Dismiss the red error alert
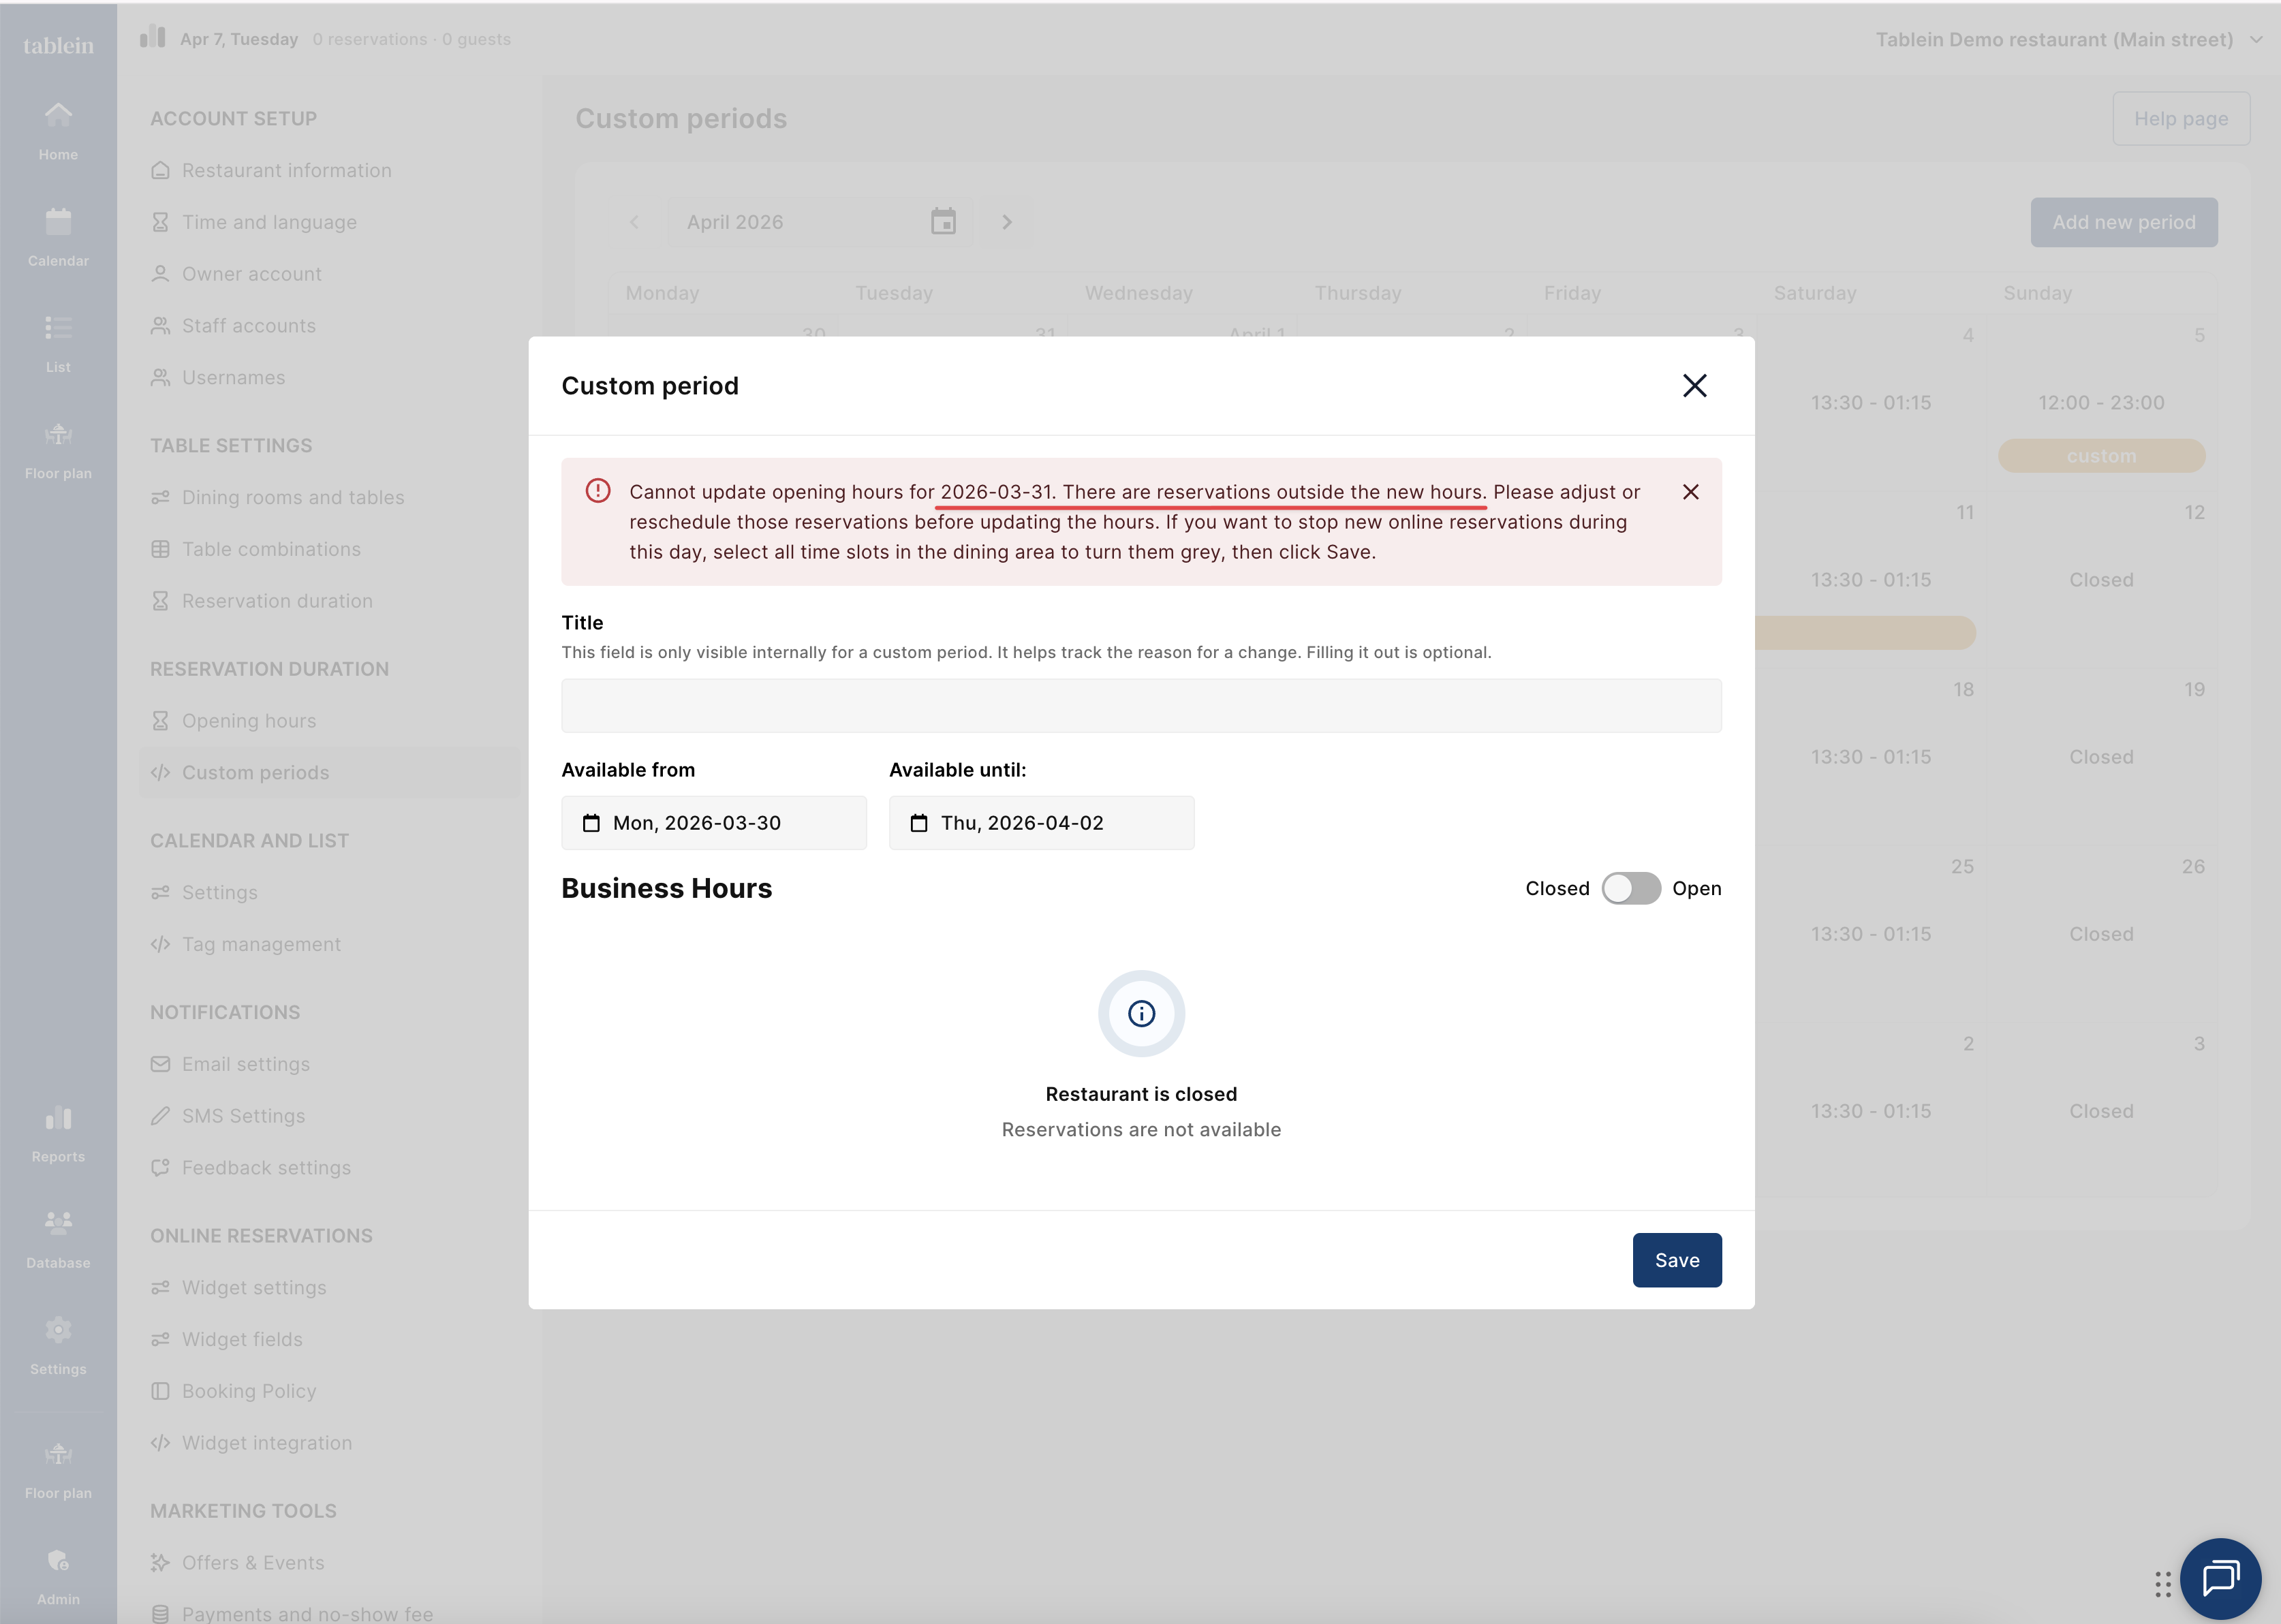Image resolution: width=2281 pixels, height=1624 pixels. point(1690,492)
